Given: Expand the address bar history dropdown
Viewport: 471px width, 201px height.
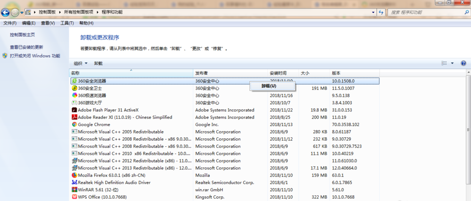Looking at the screenshot, I should 373,12.
